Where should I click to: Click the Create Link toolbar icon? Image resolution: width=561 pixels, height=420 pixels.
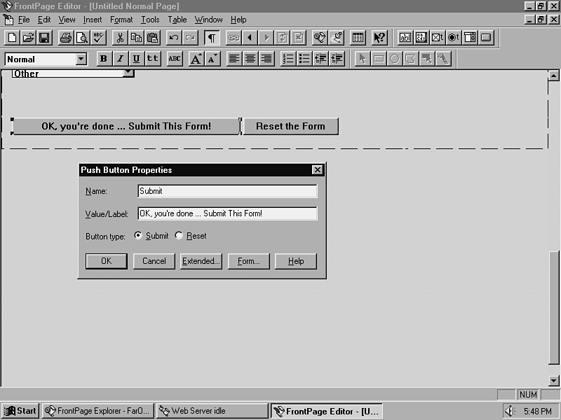click(234, 38)
